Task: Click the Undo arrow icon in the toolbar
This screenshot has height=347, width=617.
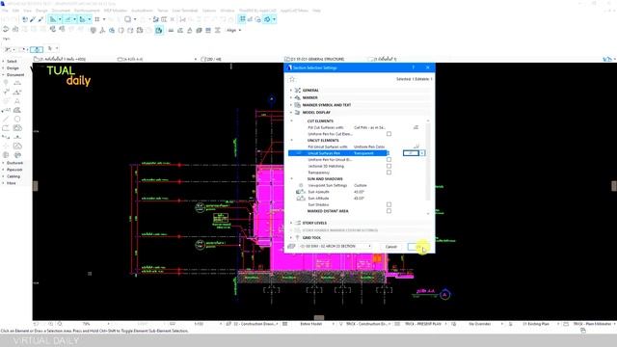Action: click(x=6, y=30)
